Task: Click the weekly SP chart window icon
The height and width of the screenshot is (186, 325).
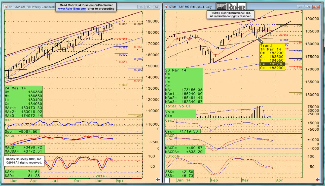Action: tap(6, 7)
